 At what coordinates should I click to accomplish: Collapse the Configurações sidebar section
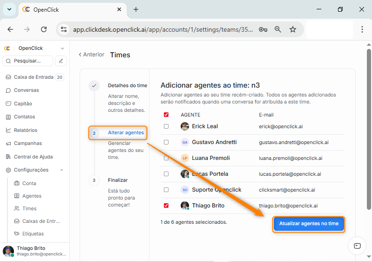coord(62,170)
